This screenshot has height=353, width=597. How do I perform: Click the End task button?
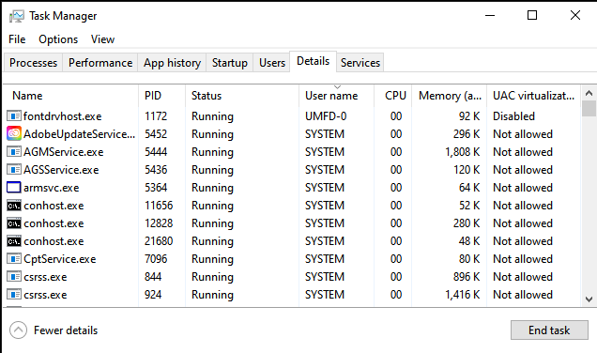549,330
